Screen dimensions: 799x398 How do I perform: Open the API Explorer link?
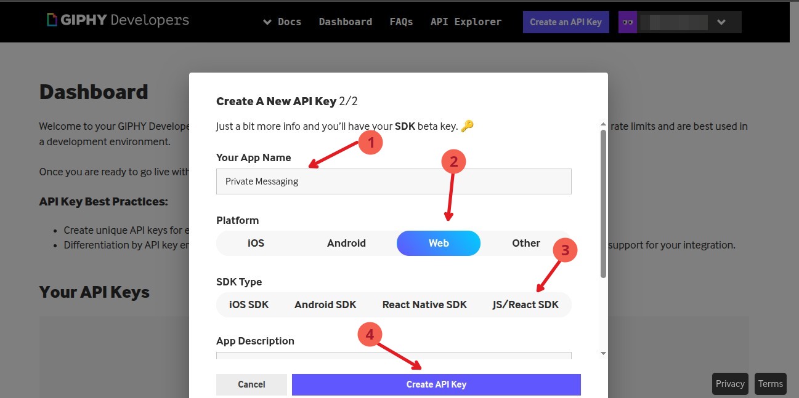click(x=466, y=22)
